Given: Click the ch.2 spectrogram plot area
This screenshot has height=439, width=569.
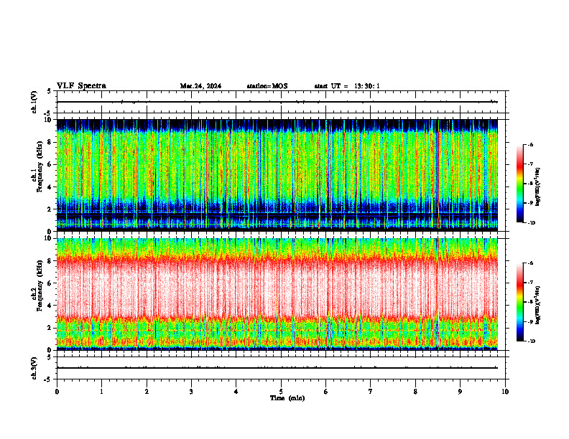Looking at the screenshot, I should [x=277, y=294].
